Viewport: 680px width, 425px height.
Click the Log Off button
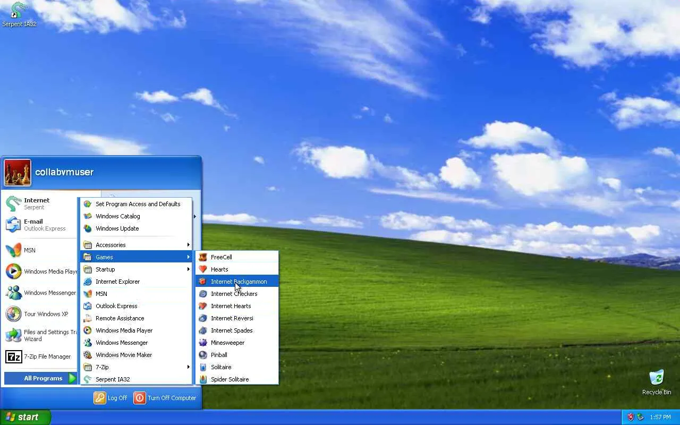tap(110, 398)
